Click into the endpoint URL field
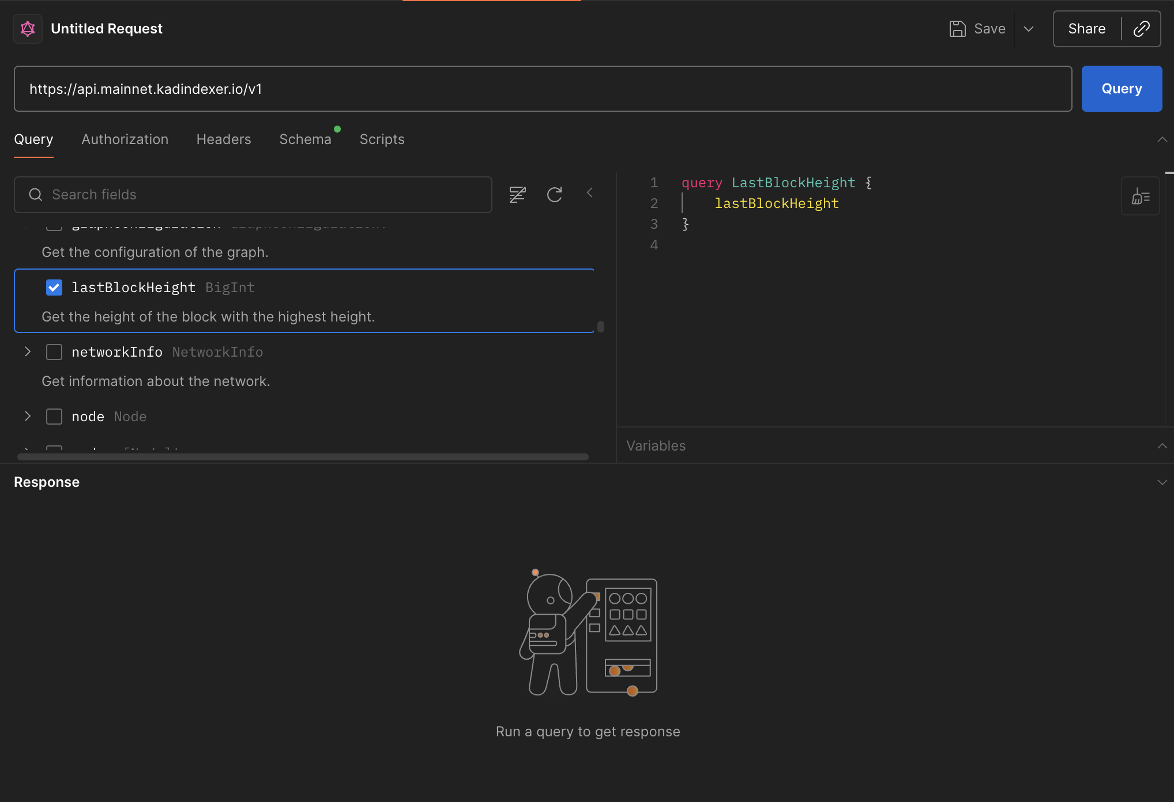 click(542, 89)
